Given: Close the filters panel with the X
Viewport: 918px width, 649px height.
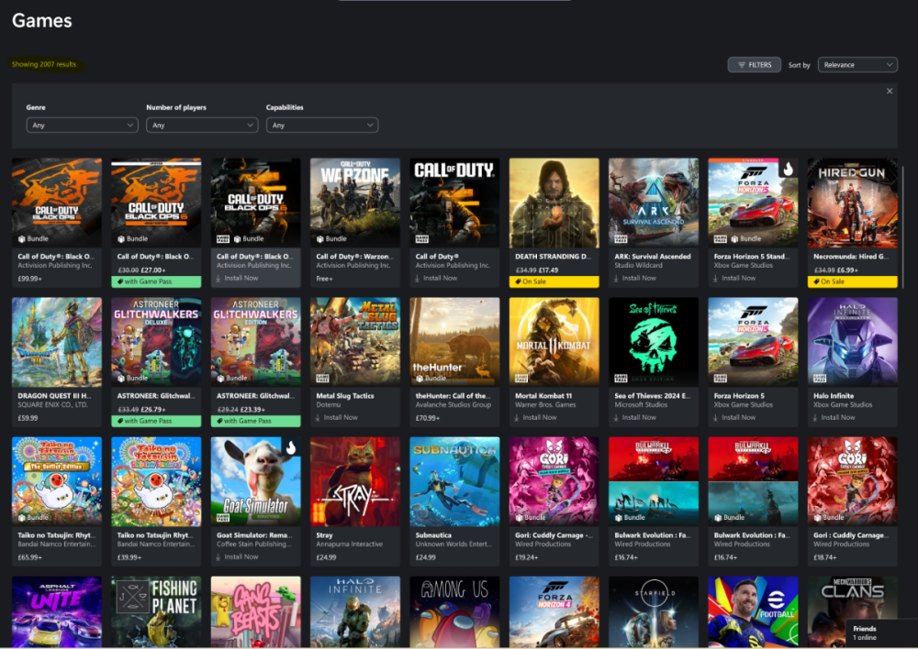Looking at the screenshot, I should pos(890,91).
